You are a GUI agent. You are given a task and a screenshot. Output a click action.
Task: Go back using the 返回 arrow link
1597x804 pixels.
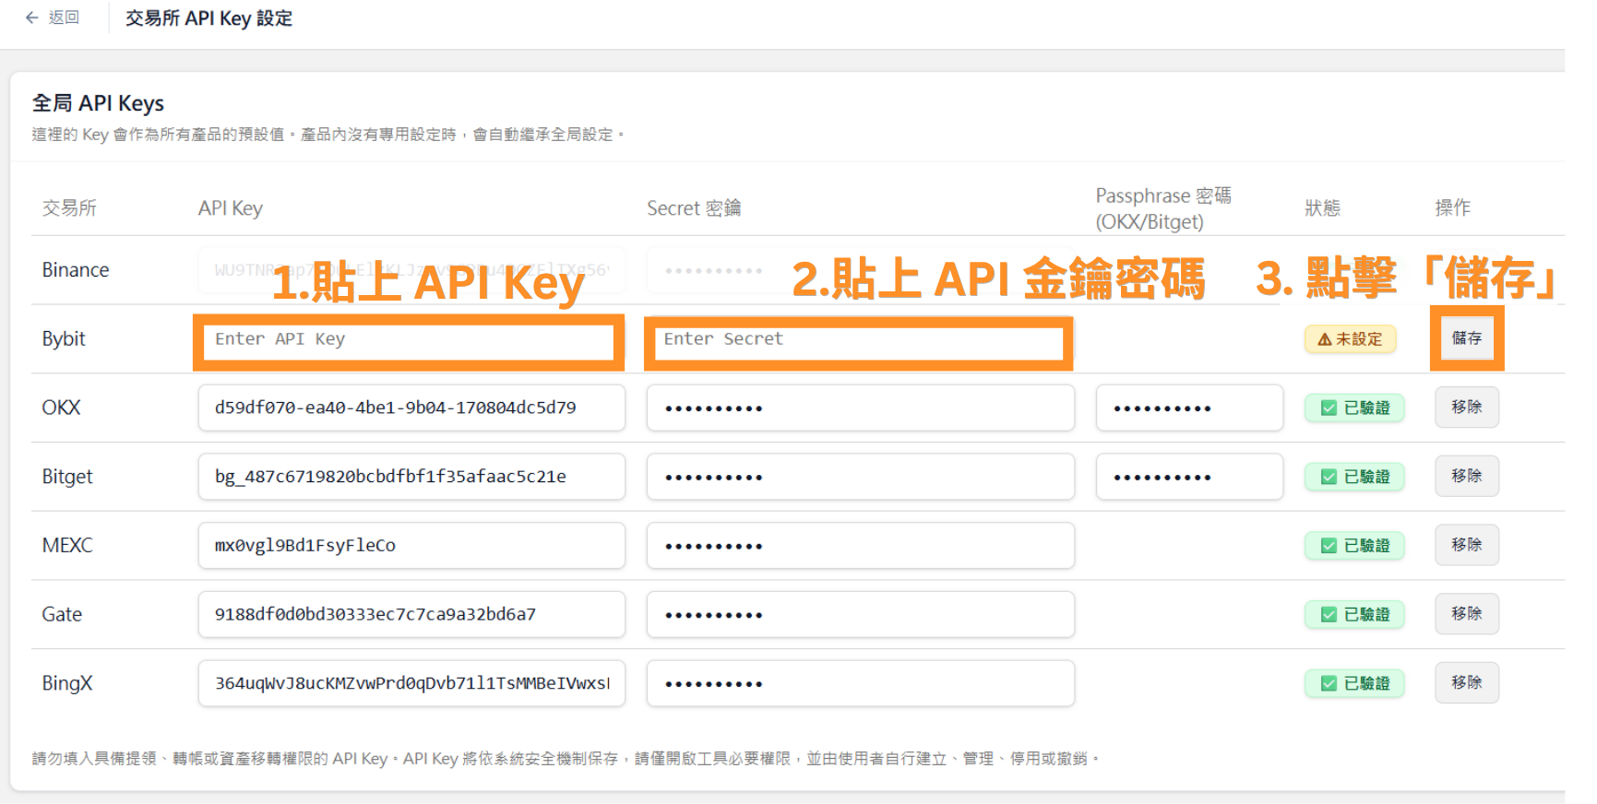[x=53, y=18]
